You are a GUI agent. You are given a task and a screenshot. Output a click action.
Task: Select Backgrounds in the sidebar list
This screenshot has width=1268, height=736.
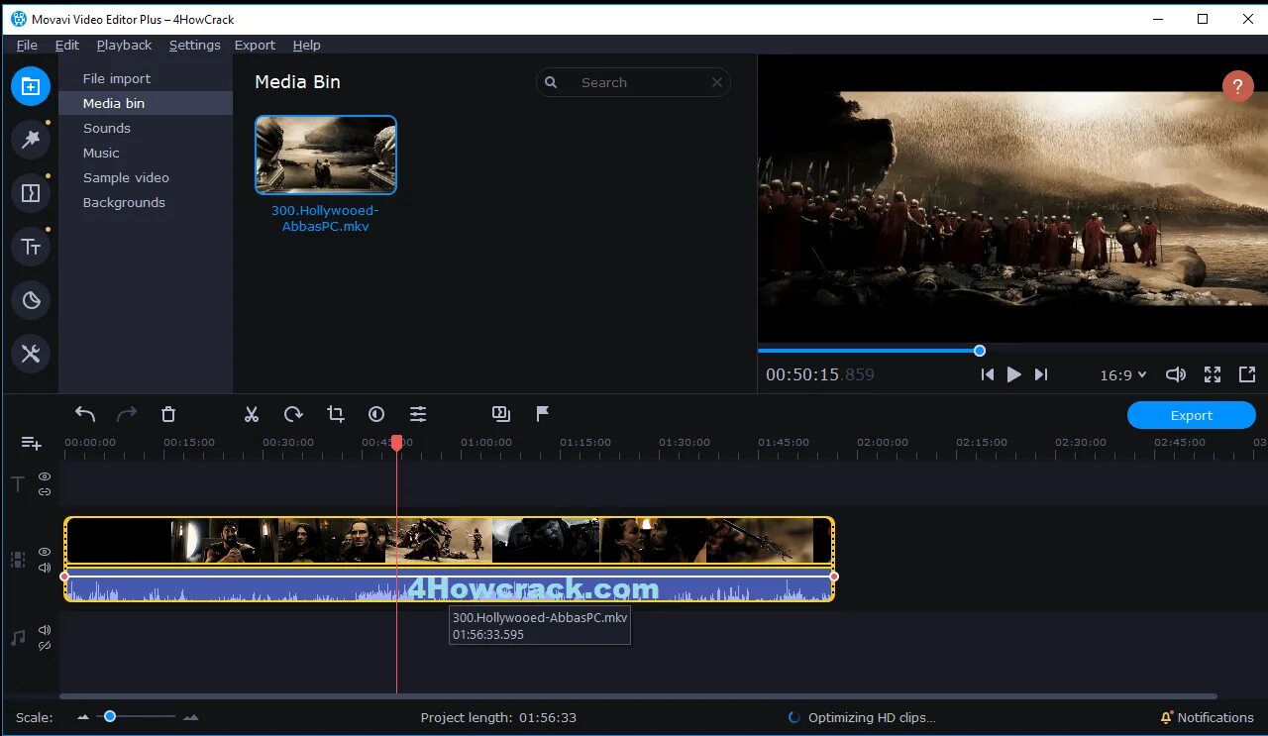tap(146, 202)
